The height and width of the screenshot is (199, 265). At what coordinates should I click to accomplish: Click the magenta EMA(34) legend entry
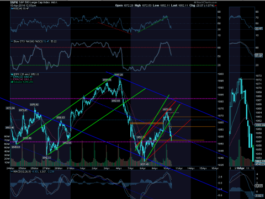[22, 79]
